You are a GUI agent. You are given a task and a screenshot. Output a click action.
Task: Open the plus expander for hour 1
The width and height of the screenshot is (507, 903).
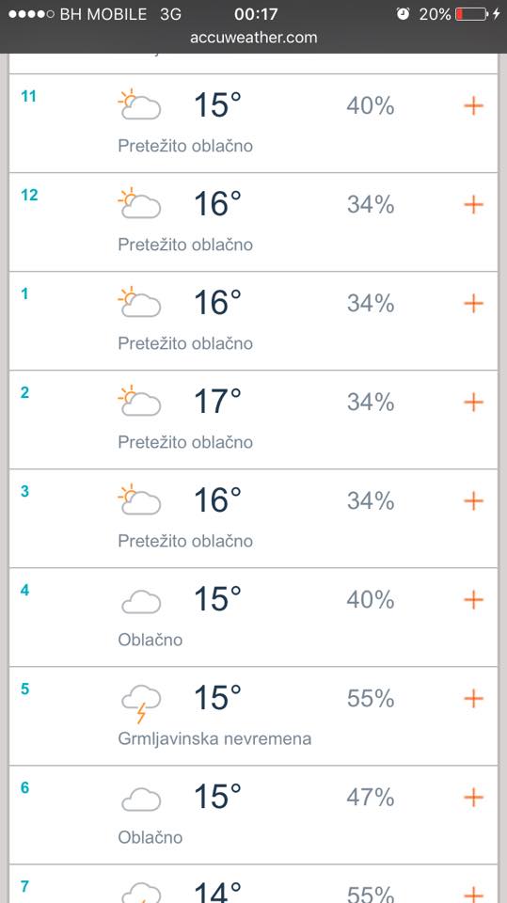473,304
